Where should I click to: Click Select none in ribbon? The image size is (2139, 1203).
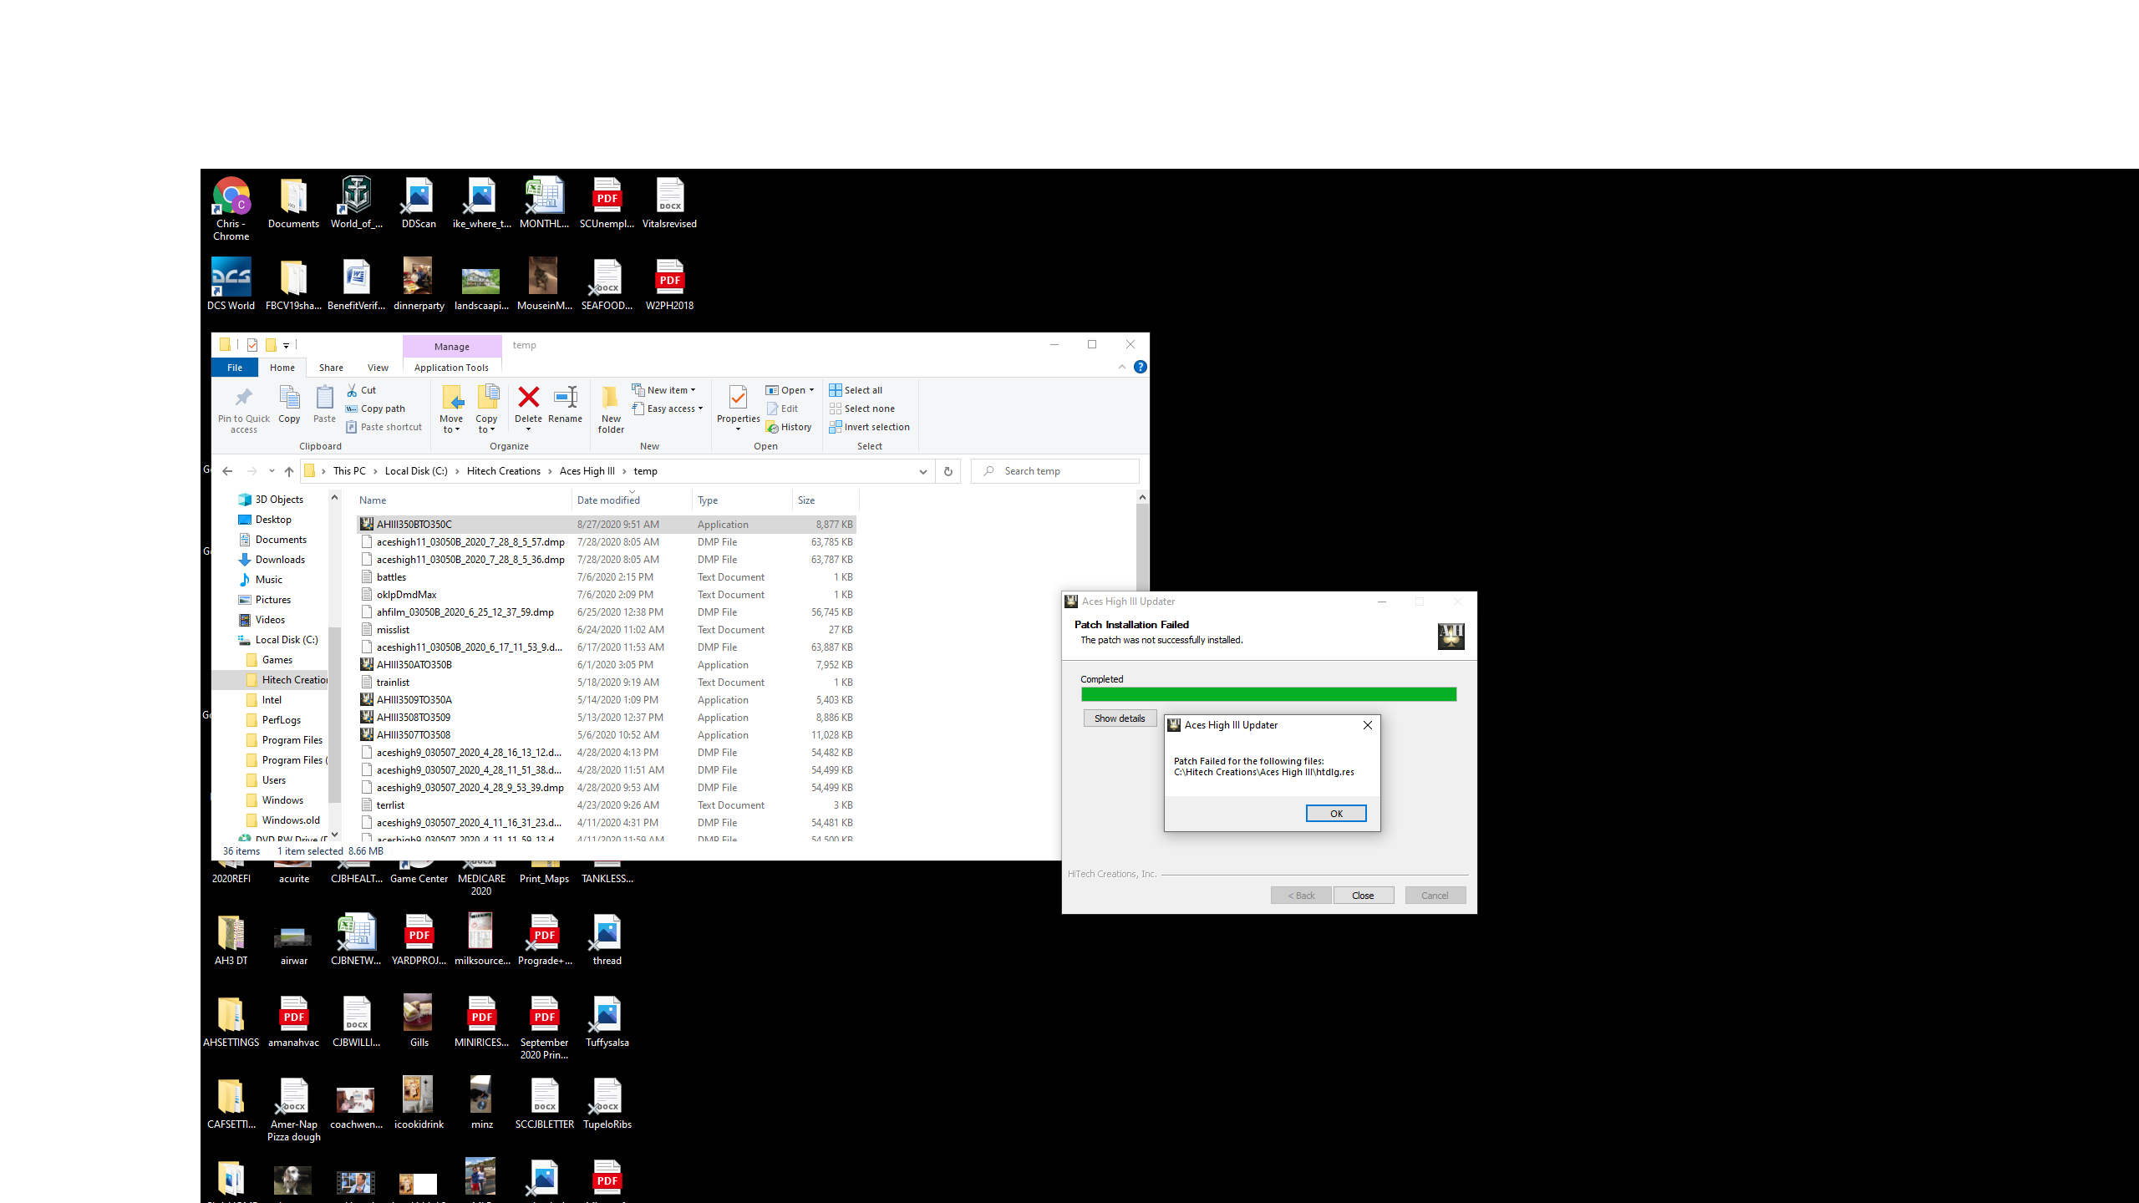(861, 409)
